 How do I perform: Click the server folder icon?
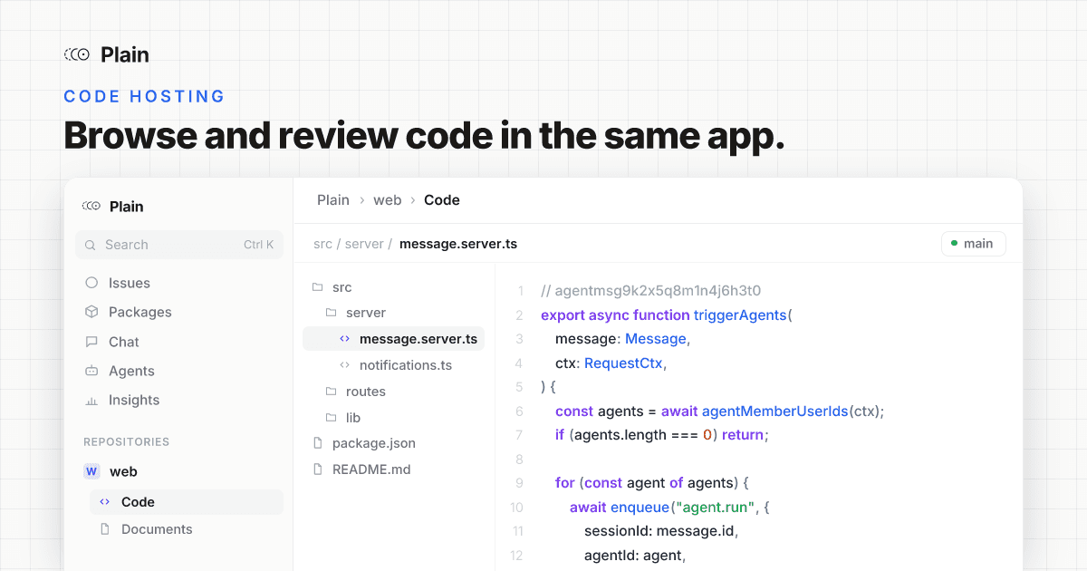coord(331,313)
